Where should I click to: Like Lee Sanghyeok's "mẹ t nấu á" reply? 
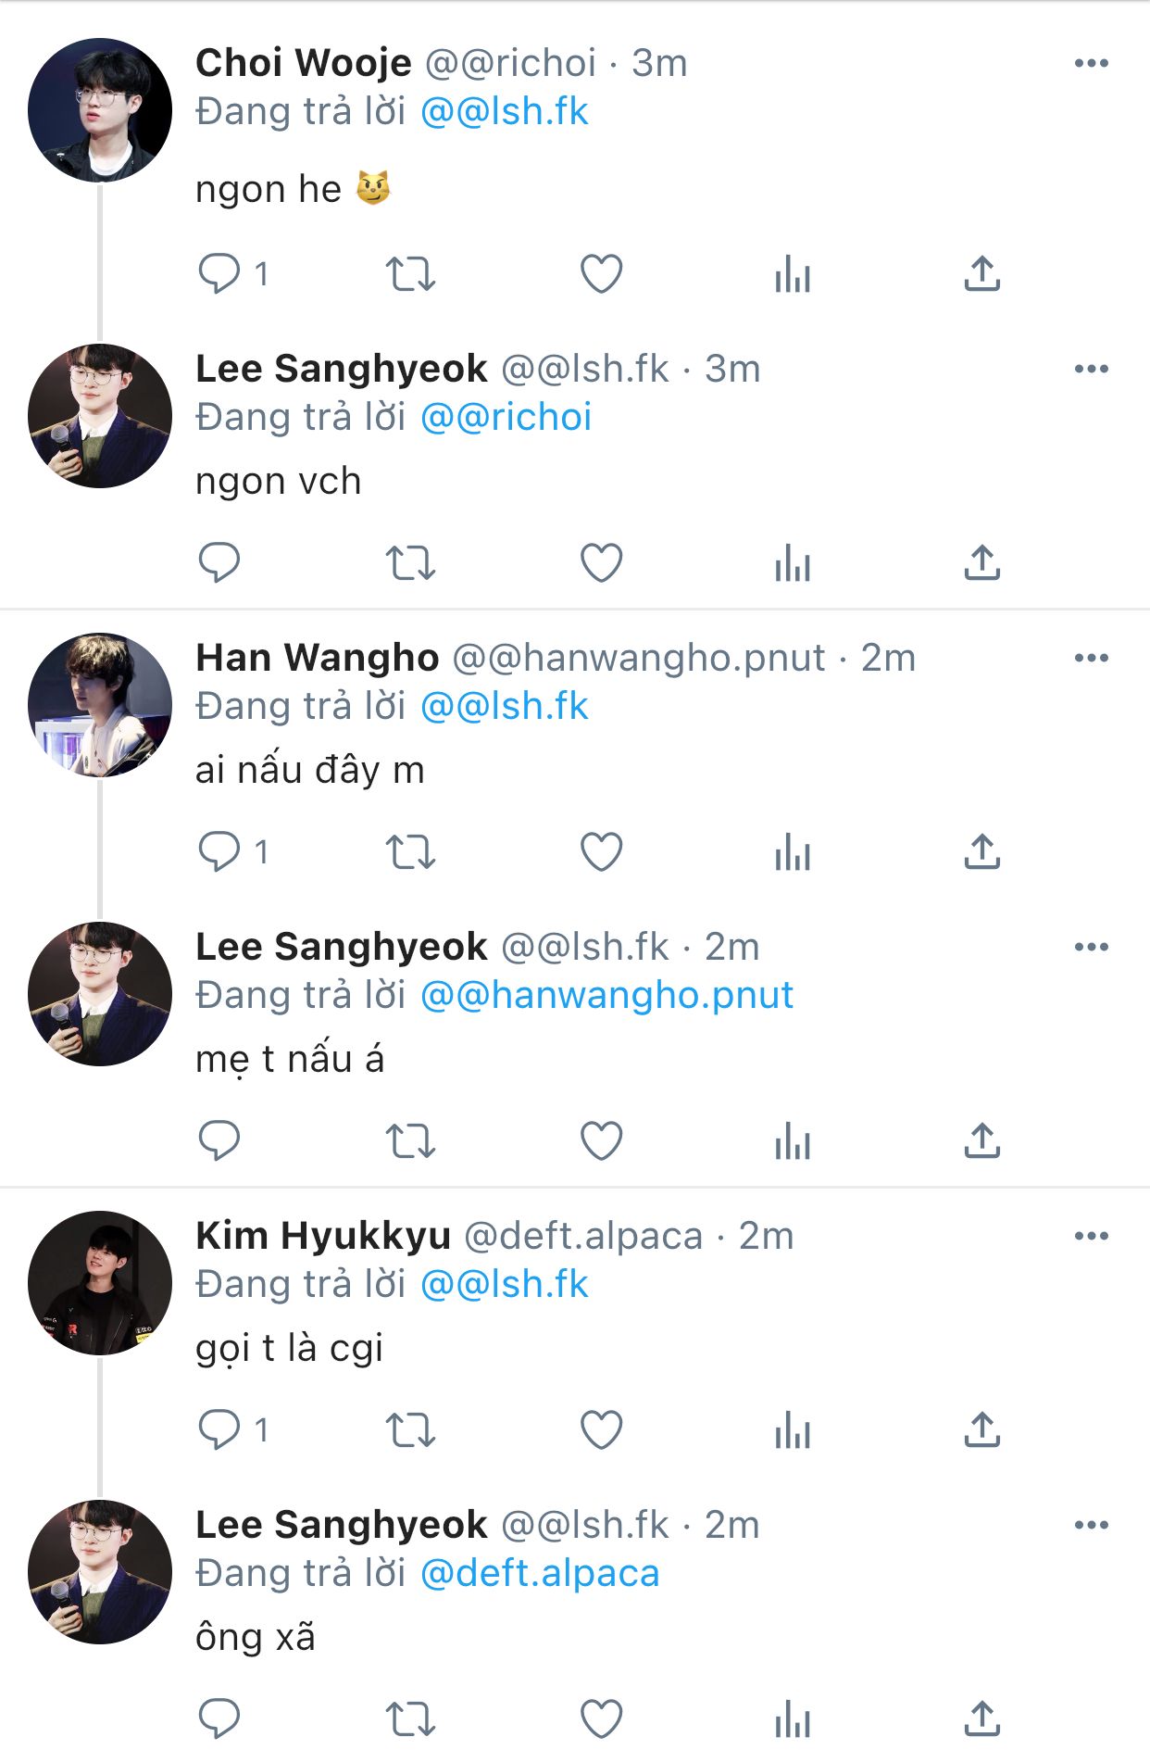click(601, 1141)
